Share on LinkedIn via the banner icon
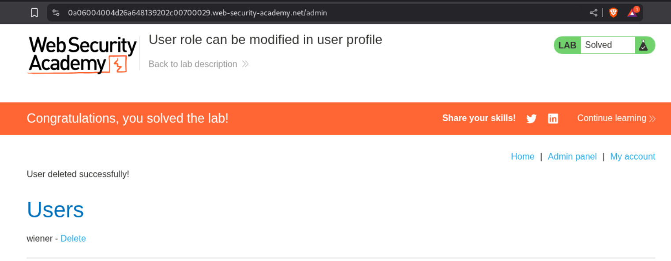This screenshot has height=261, width=671. click(553, 118)
